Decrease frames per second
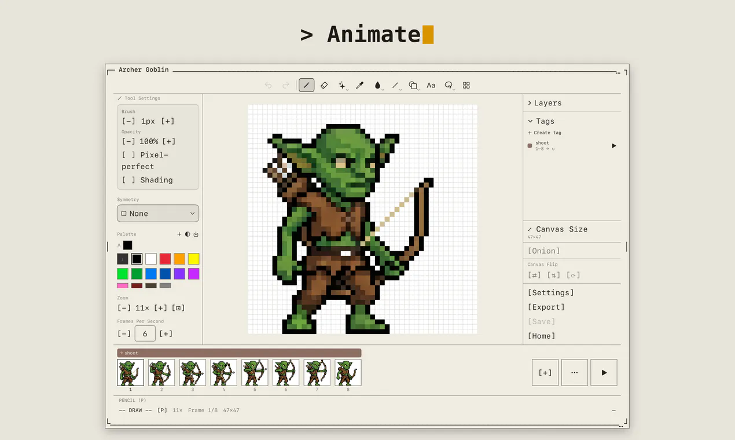 124,333
